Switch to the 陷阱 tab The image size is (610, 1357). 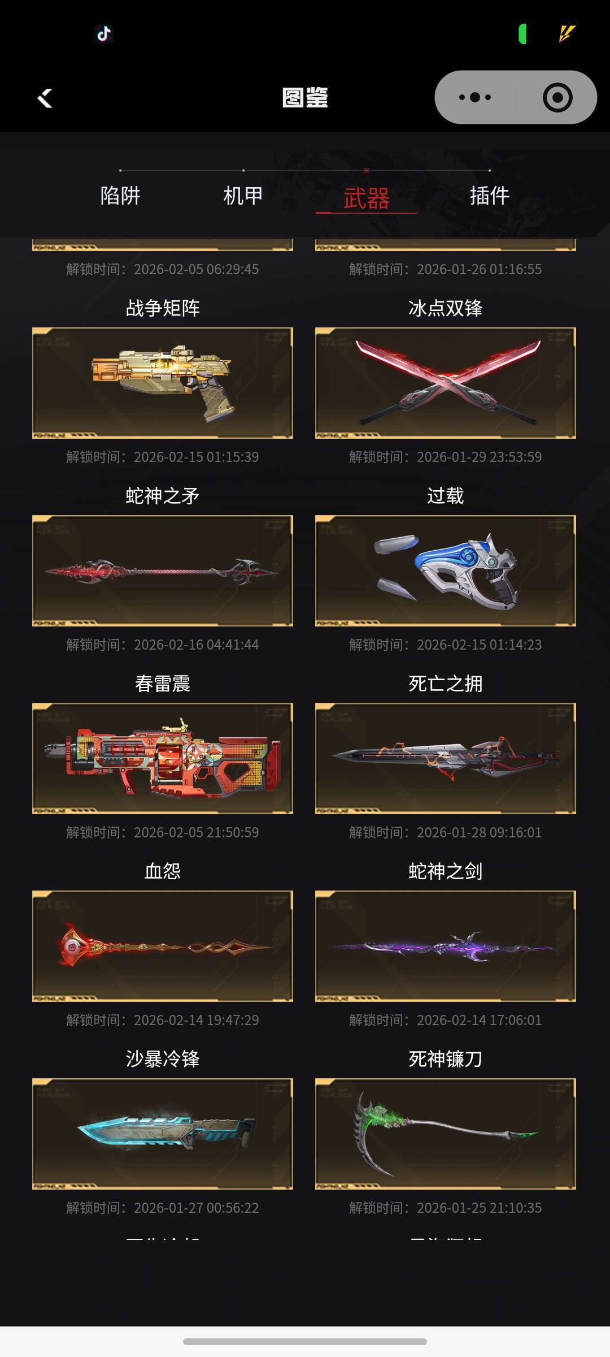(x=120, y=196)
